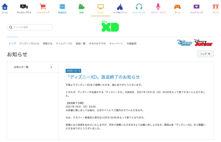Open the ディズニーXD放送終了のお知らせ headline
Image resolution: width=221 pixels, height=142 pixels.
[103, 77]
